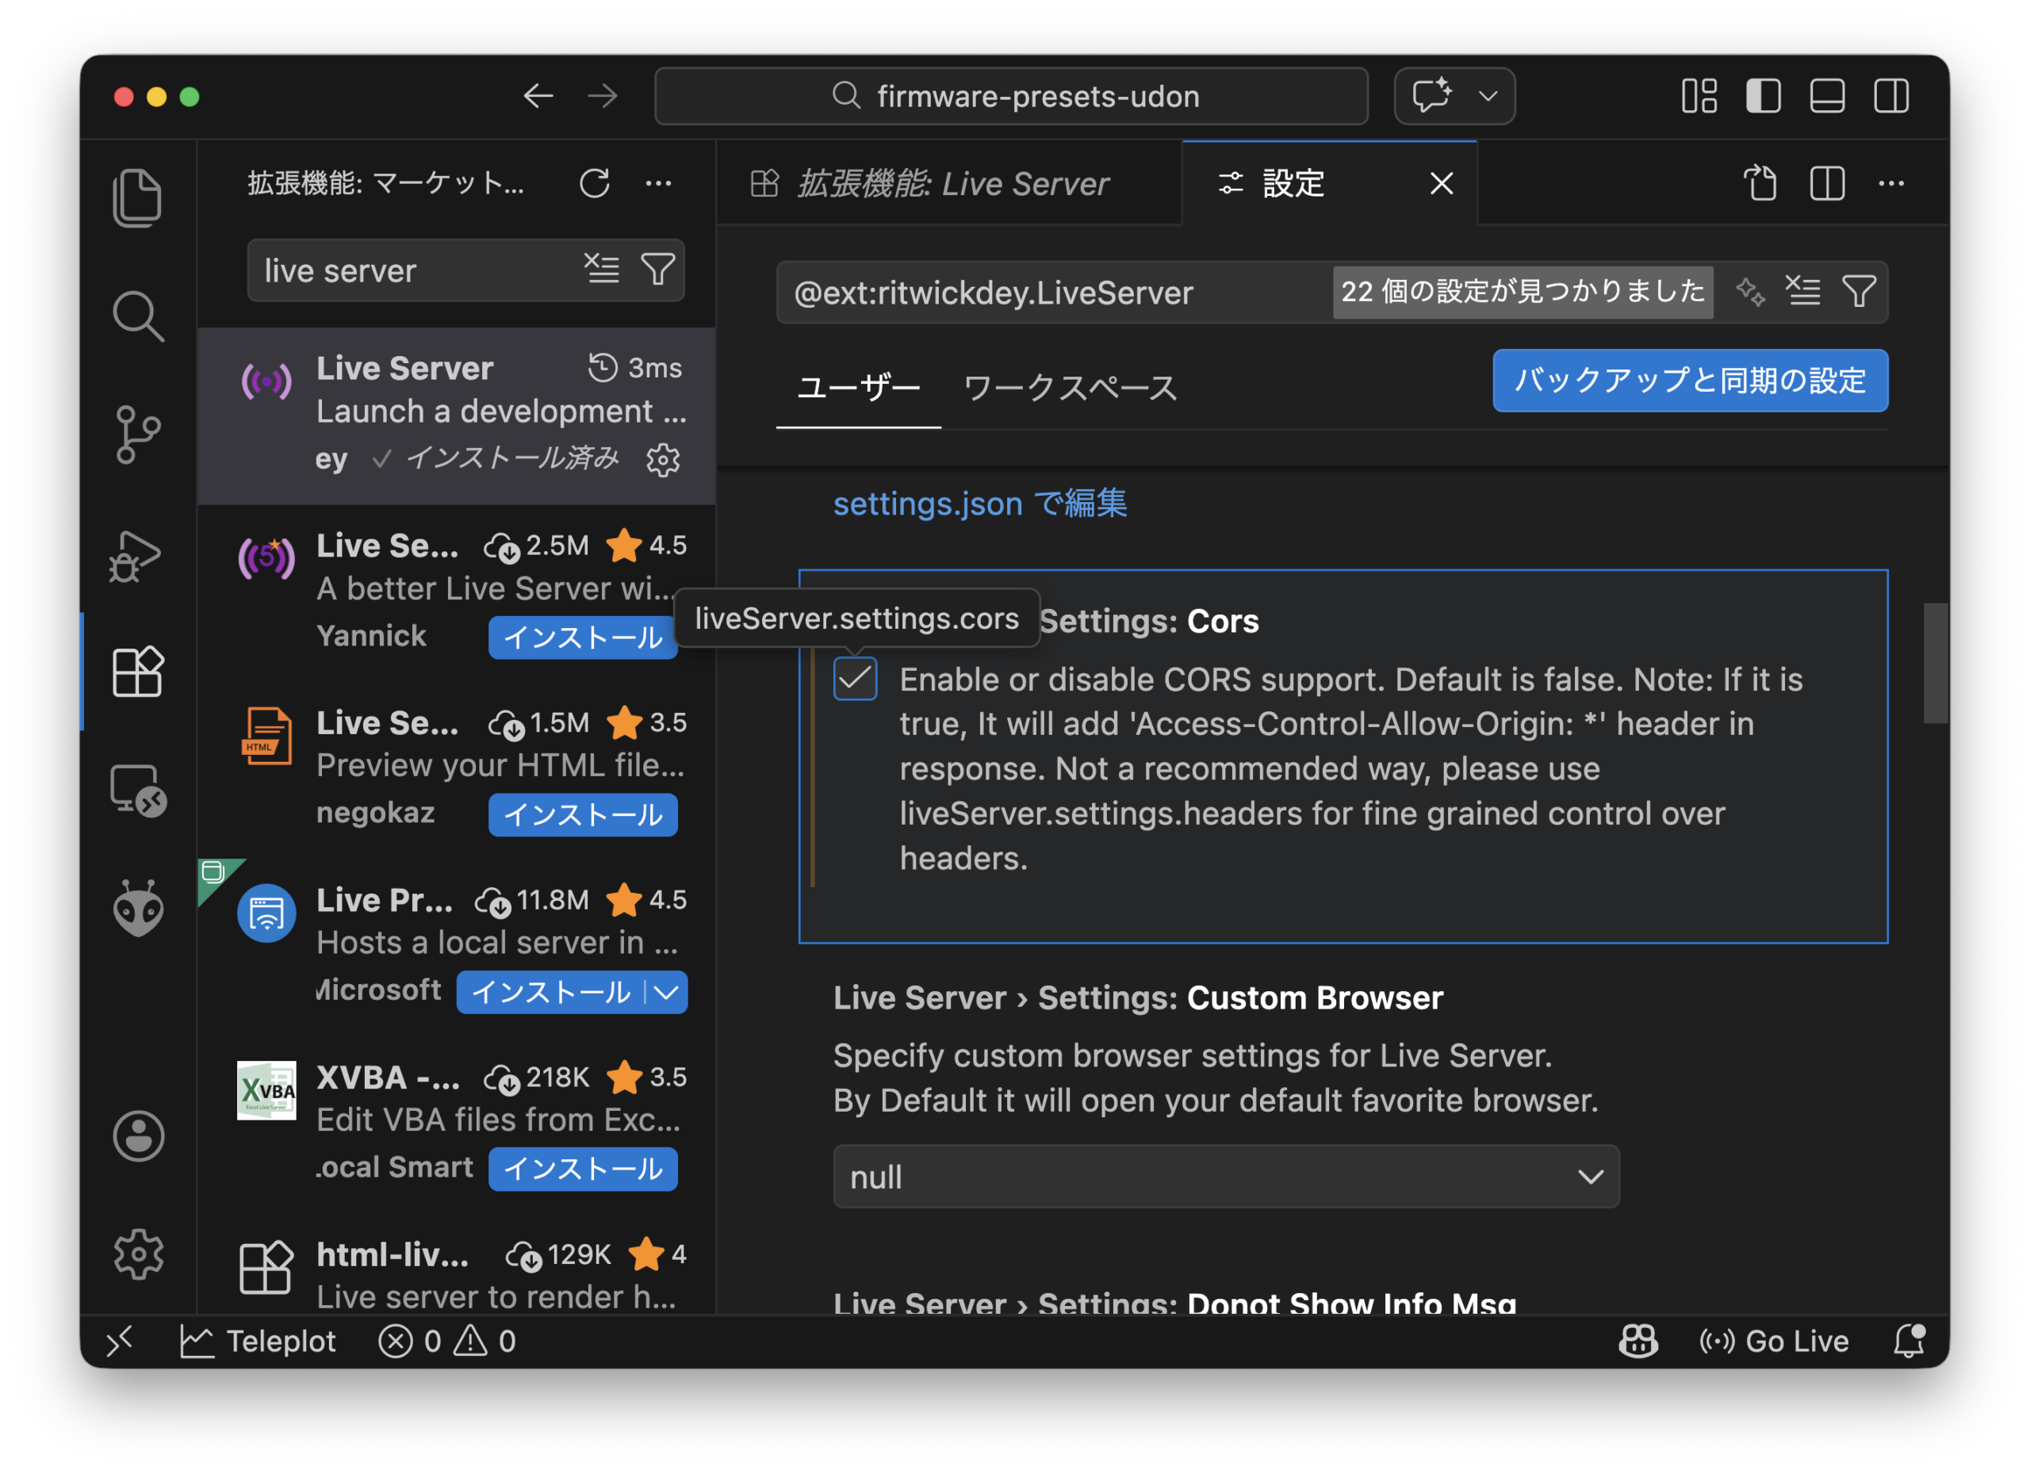Open the Explorer view in activity bar
The height and width of the screenshot is (1474, 2030).
point(137,197)
